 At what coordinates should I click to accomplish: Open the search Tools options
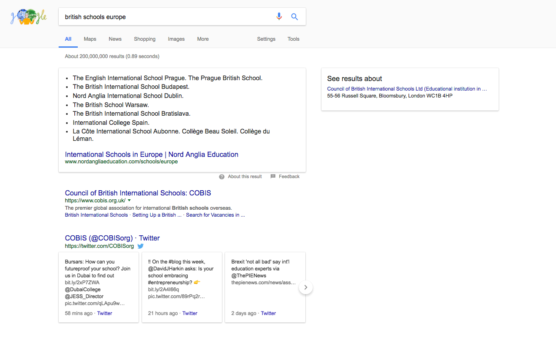pyautogui.click(x=293, y=39)
